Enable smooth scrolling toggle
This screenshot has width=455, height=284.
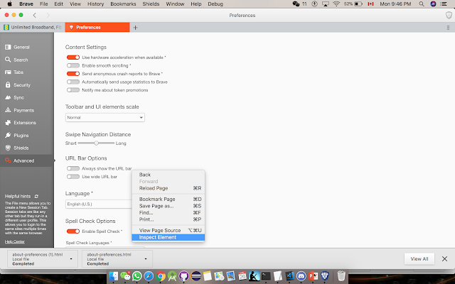click(x=73, y=65)
